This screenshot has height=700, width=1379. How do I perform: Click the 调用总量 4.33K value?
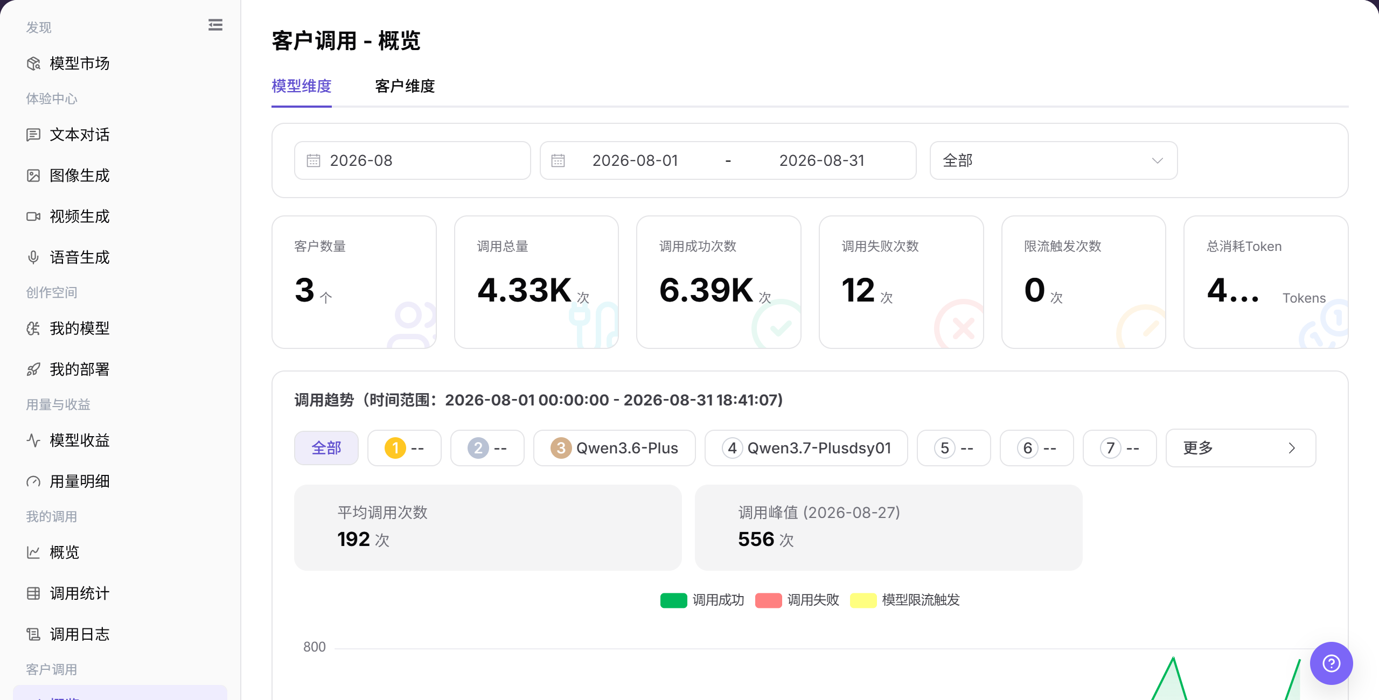click(524, 290)
